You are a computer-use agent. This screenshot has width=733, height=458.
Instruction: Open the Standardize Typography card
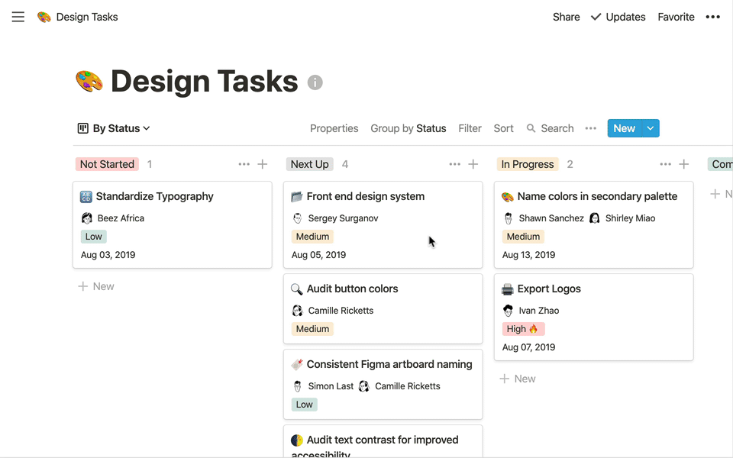click(x=154, y=196)
